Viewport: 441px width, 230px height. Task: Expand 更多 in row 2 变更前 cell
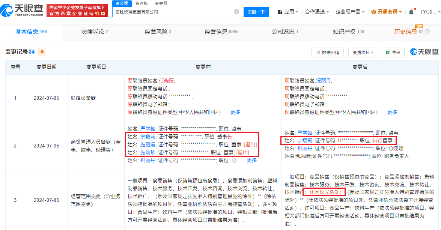pos(252,160)
